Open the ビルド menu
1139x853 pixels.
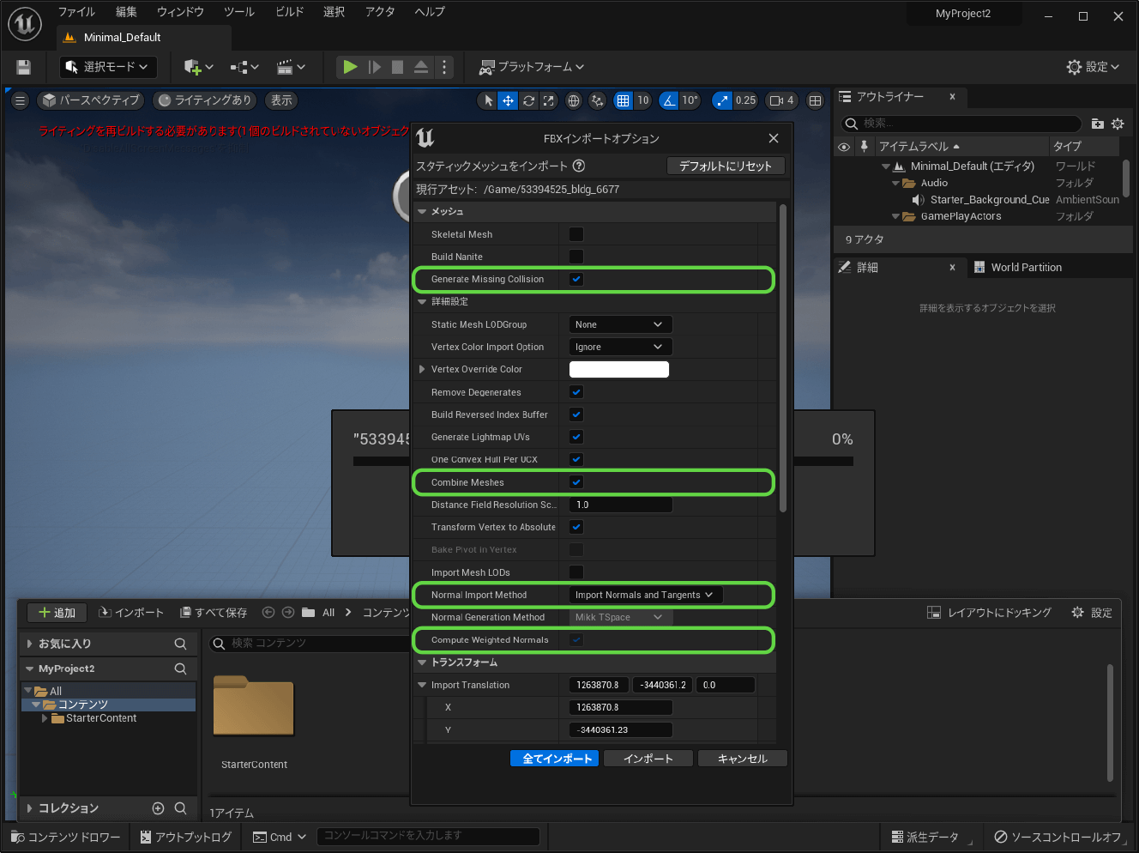tap(289, 12)
